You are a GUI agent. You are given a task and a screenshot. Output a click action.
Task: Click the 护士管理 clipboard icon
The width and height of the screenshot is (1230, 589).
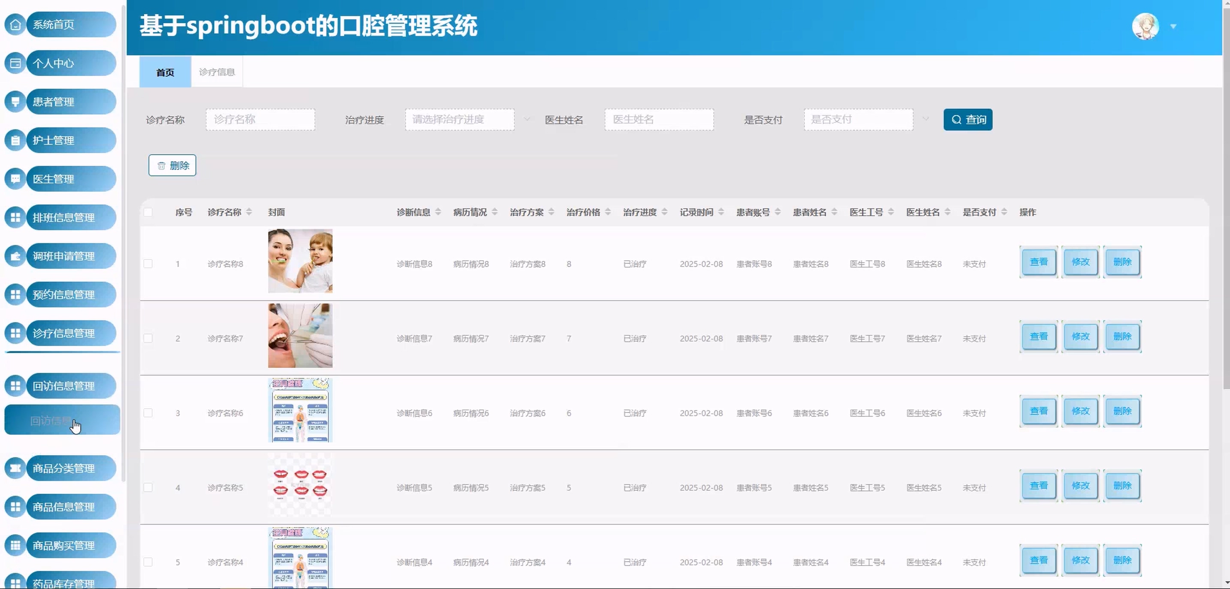(15, 140)
